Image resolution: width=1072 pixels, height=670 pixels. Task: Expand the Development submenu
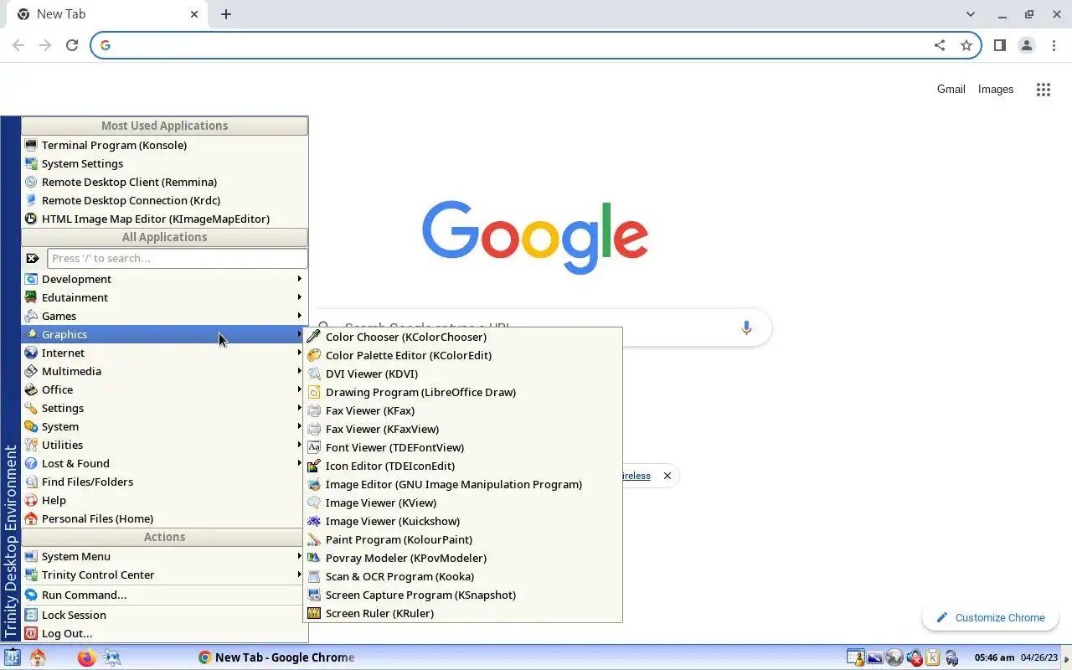point(164,279)
